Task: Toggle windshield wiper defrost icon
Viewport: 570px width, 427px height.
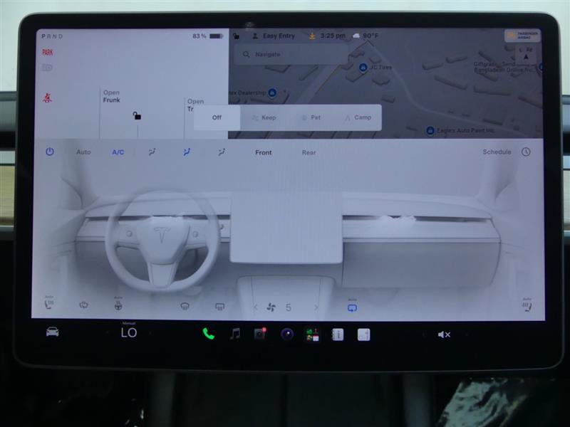Action: pyautogui.click(x=83, y=305)
